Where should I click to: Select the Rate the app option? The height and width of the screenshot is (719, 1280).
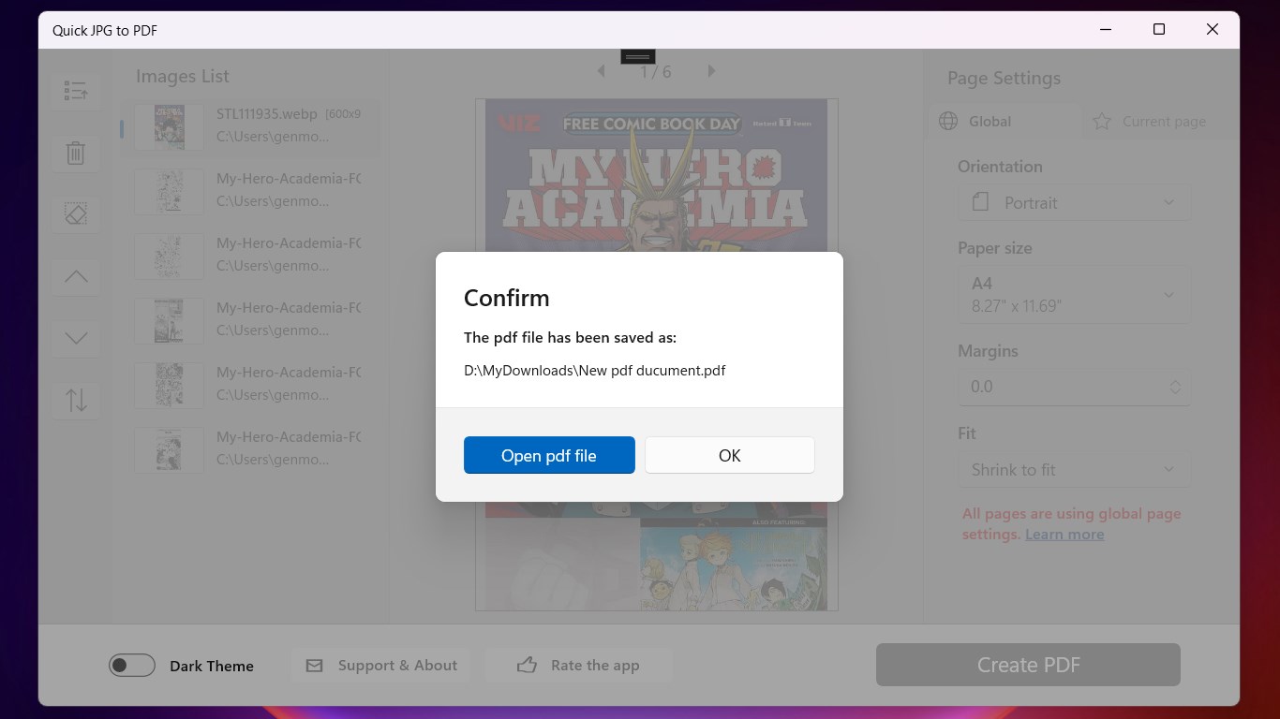pos(579,665)
